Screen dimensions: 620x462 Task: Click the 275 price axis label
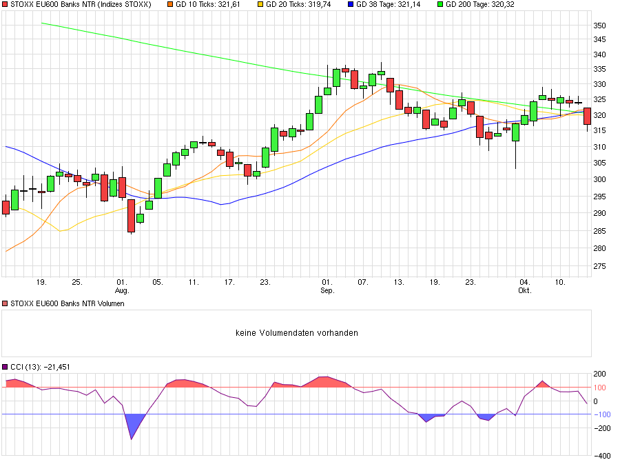599,266
